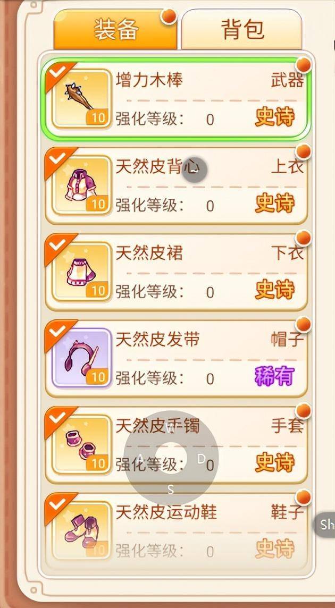Image resolution: width=335 pixels, height=608 pixels.
Task: Tap the 天然皮手镯 bracelet icon
Action: [x=81, y=444]
